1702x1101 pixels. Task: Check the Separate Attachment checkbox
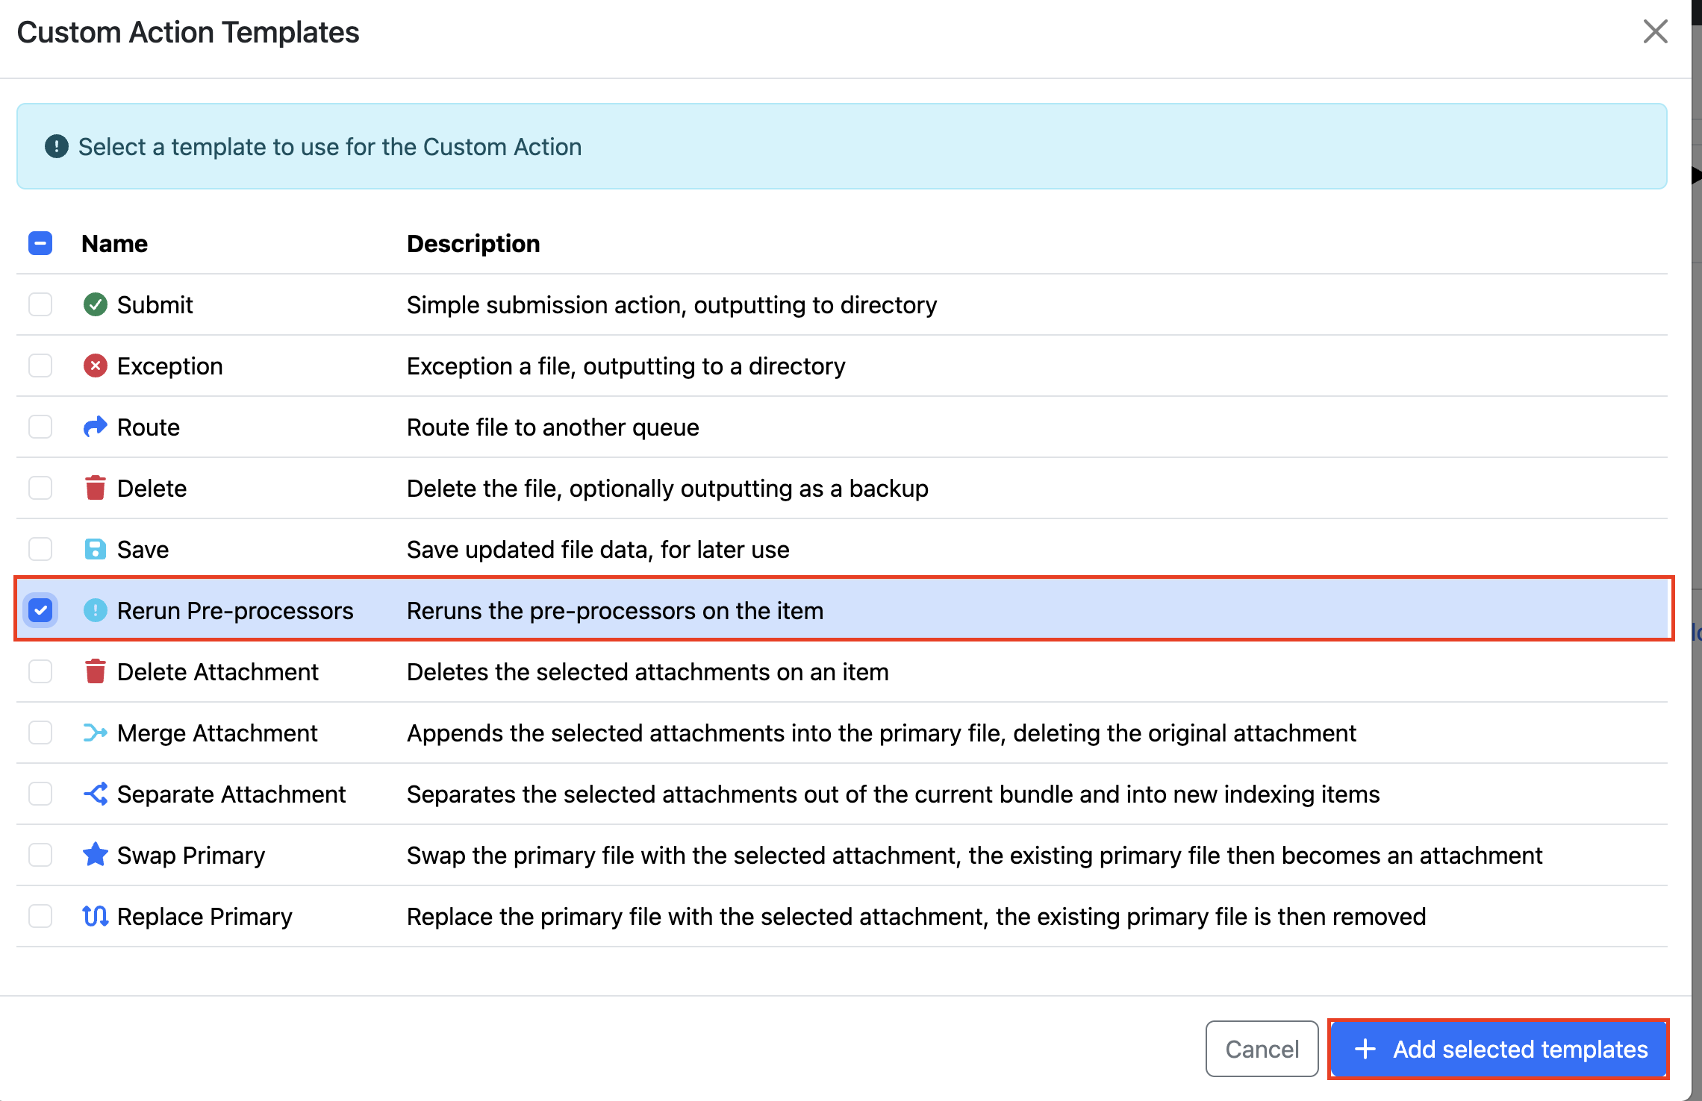[40, 794]
